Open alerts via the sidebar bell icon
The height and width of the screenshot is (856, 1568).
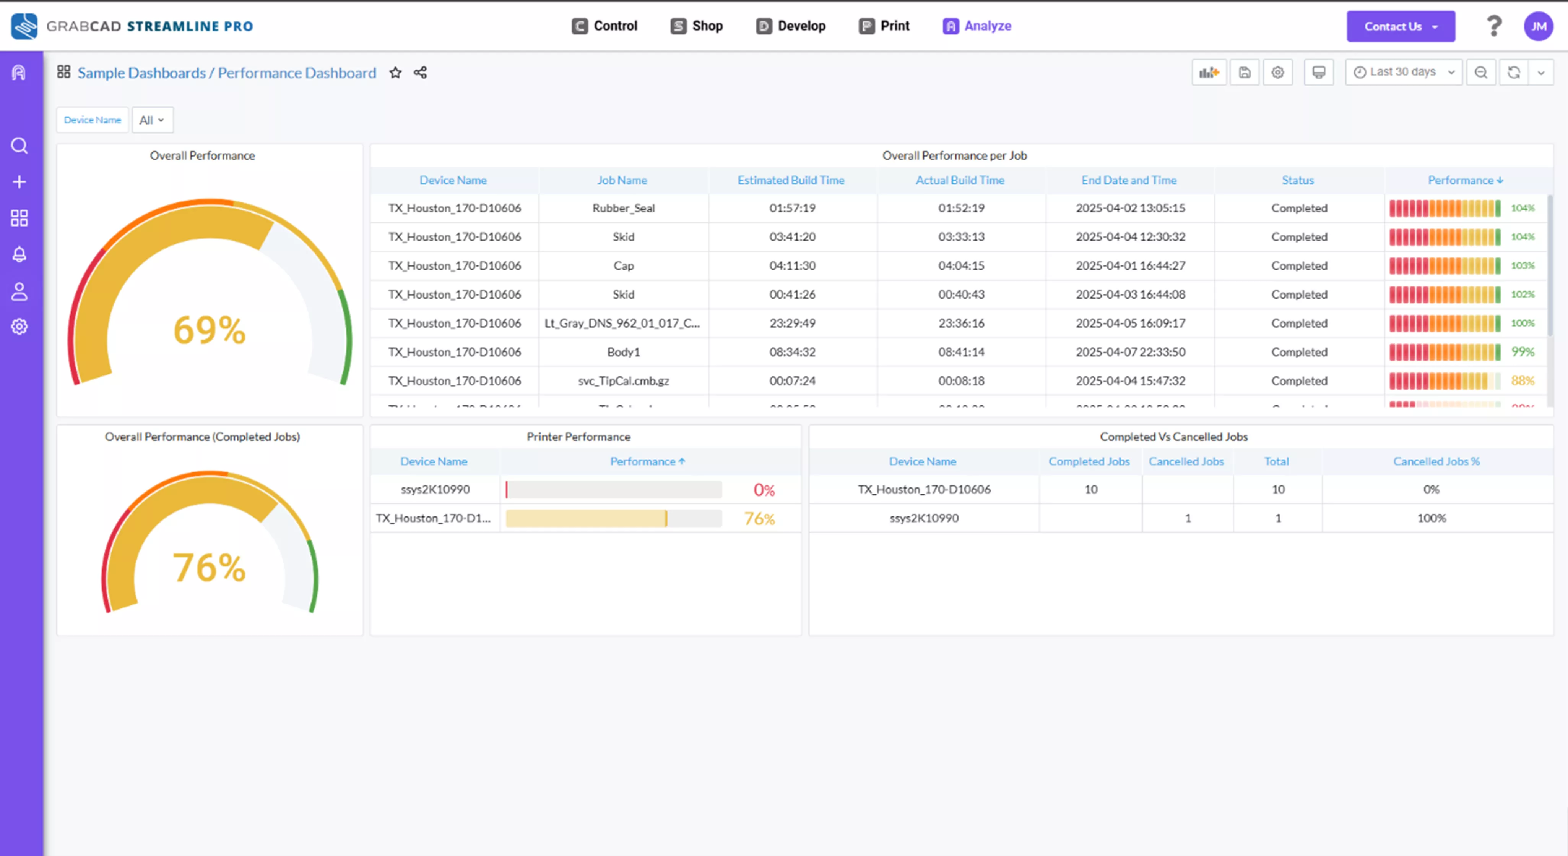[19, 254]
